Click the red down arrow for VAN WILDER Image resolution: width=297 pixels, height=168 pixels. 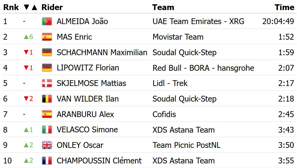point(26,98)
